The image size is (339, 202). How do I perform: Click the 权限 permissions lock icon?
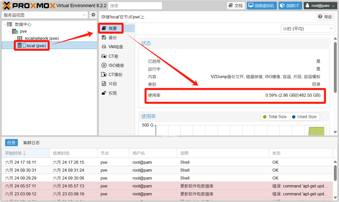[x=104, y=93]
